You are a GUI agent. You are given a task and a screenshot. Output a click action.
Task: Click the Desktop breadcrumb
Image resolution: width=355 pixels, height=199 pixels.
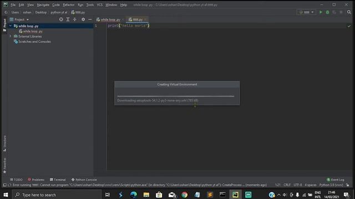[40, 12]
